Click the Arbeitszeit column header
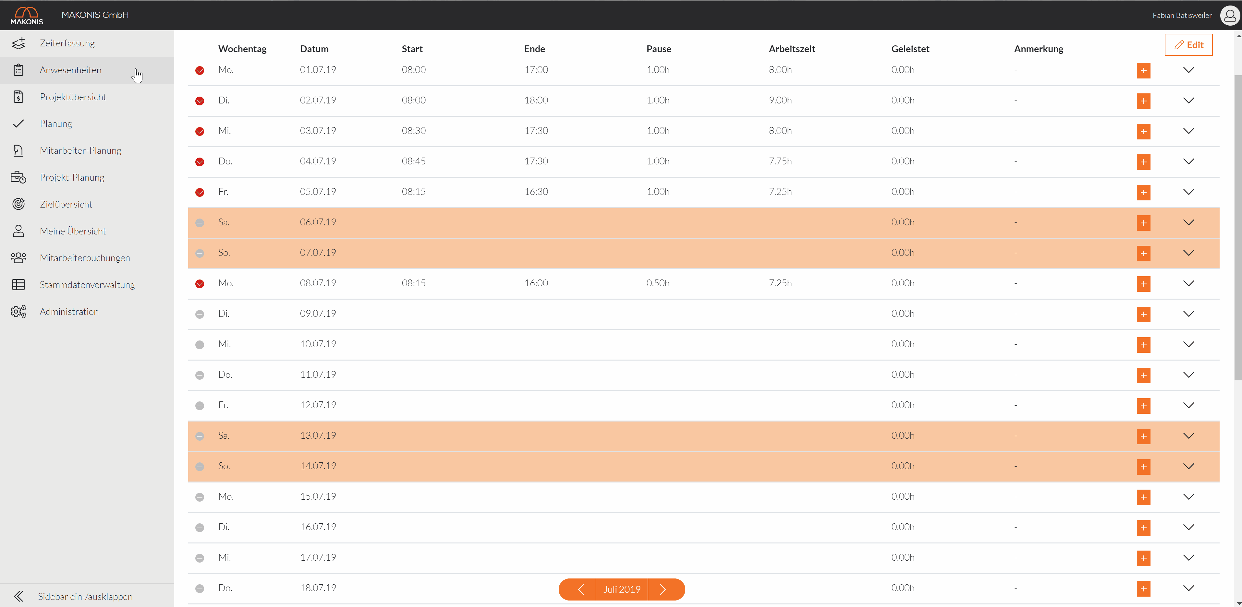Image resolution: width=1242 pixels, height=607 pixels. click(792, 49)
